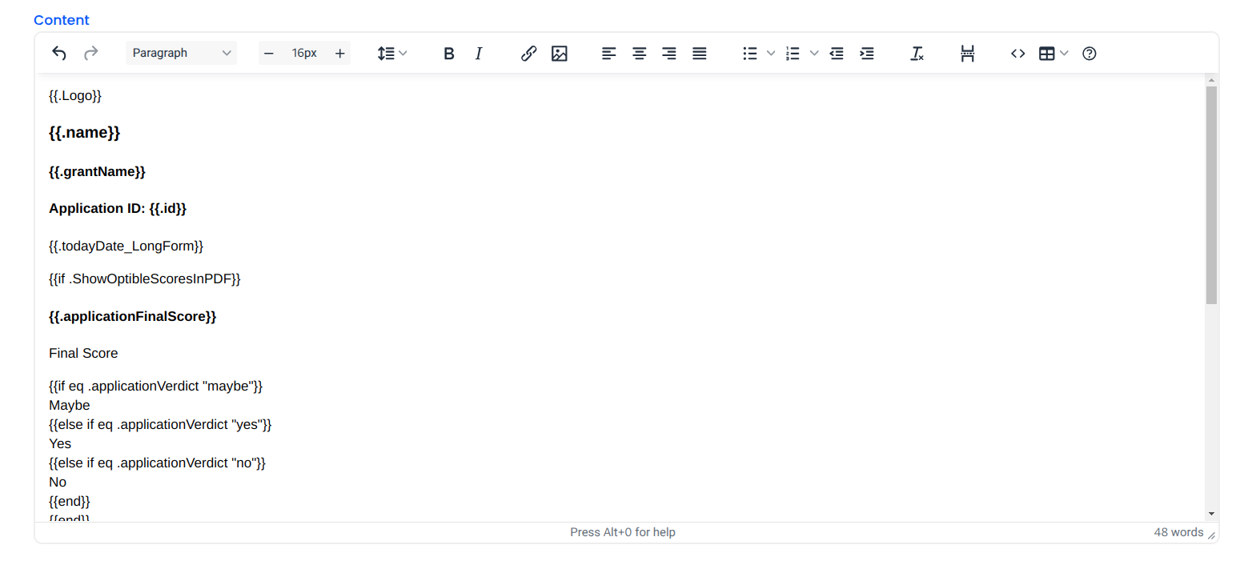Open the table insert dropdown
Image resolution: width=1244 pixels, height=565 pixels.
coord(1064,53)
